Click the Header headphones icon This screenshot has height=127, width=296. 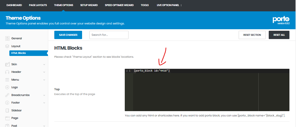coord(7,72)
